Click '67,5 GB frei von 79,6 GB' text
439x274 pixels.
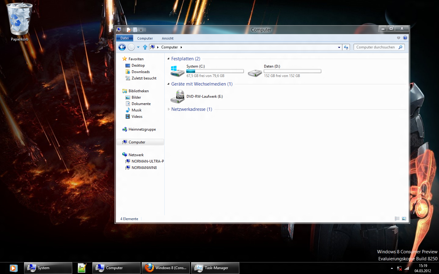tap(205, 76)
